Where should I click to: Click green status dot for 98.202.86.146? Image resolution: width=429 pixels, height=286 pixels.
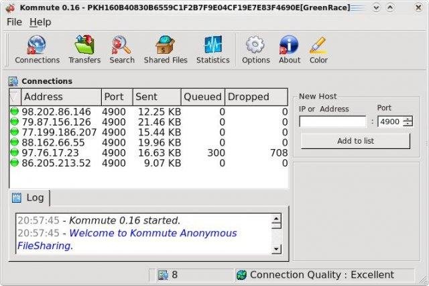coord(14,111)
